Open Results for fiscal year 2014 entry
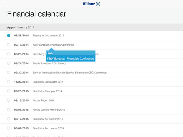The width and height of the screenshot is (183, 137). point(47,91)
